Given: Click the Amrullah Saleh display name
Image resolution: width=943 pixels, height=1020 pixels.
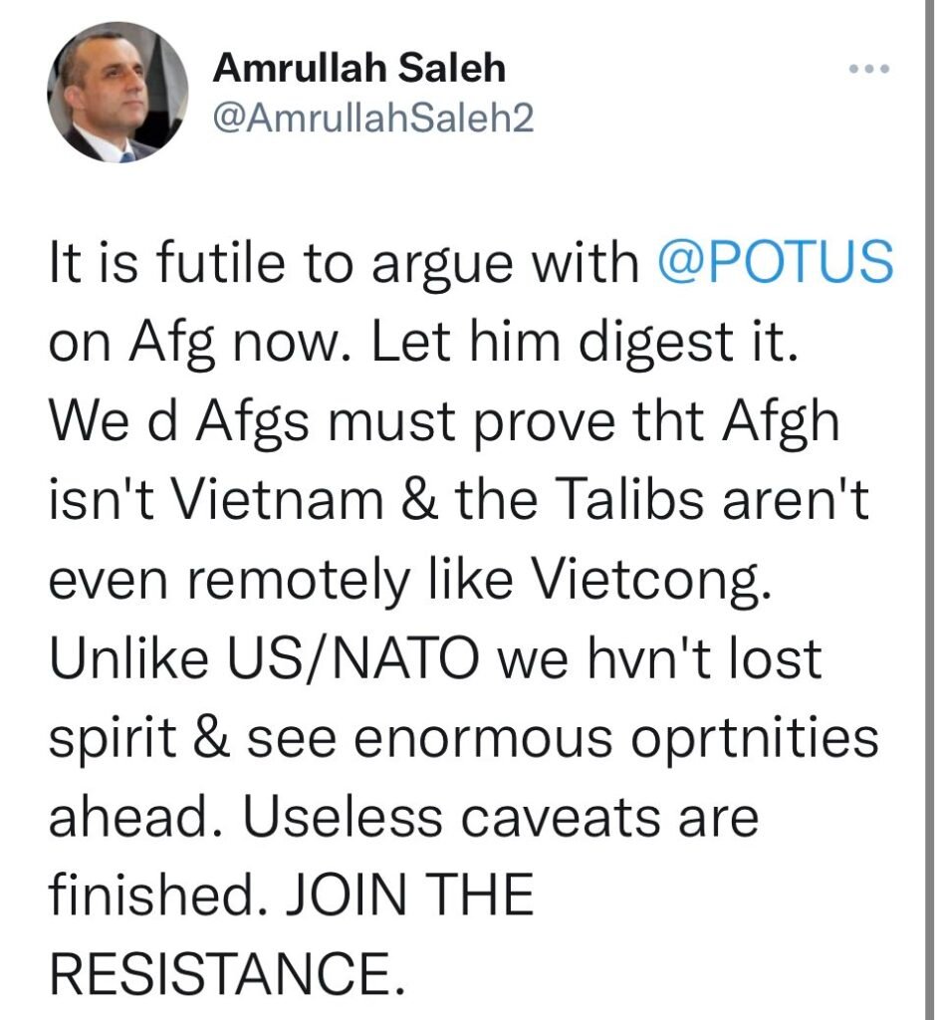Looking at the screenshot, I should point(359,68).
